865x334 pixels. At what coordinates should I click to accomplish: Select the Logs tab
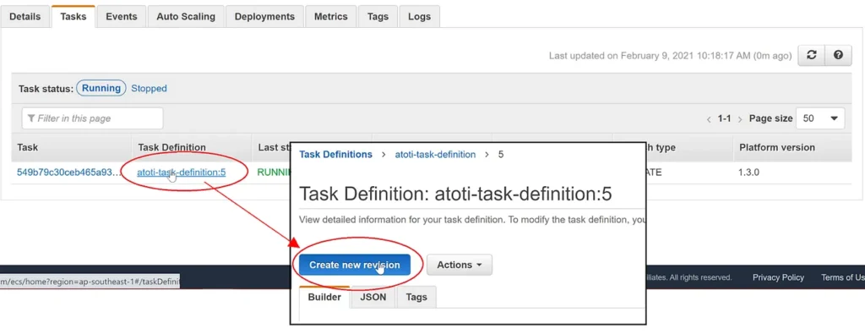tap(419, 17)
